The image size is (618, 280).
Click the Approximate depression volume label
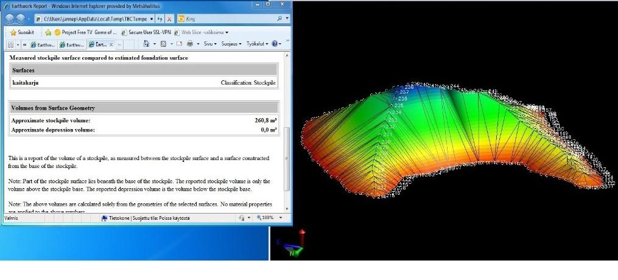point(53,130)
